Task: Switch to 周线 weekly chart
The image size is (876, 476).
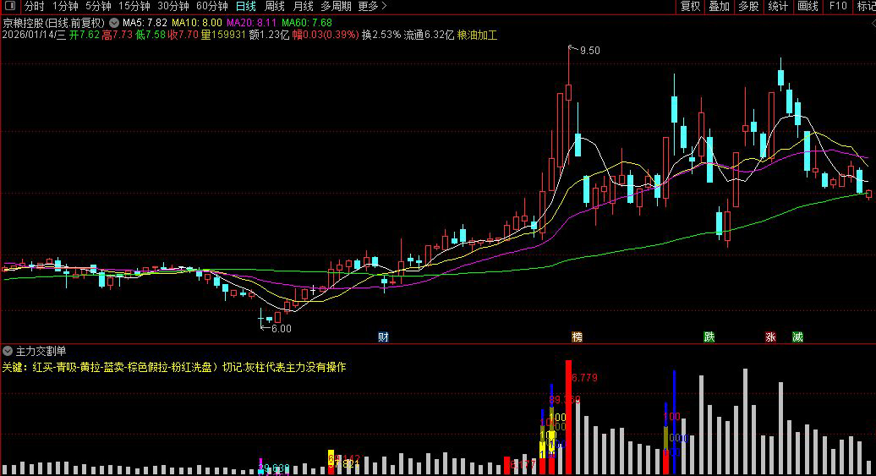Action: click(x=274, y=6)
